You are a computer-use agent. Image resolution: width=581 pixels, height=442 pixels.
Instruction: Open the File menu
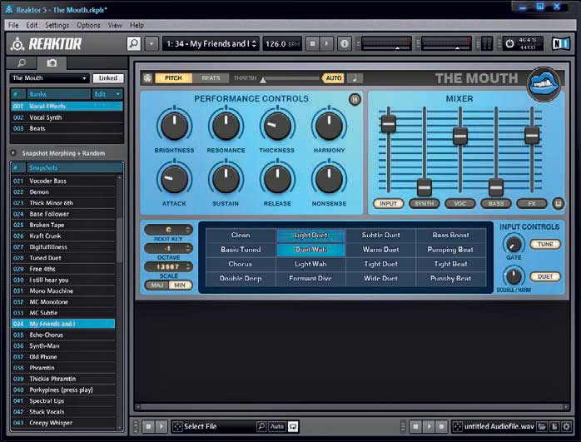[13, 25]
